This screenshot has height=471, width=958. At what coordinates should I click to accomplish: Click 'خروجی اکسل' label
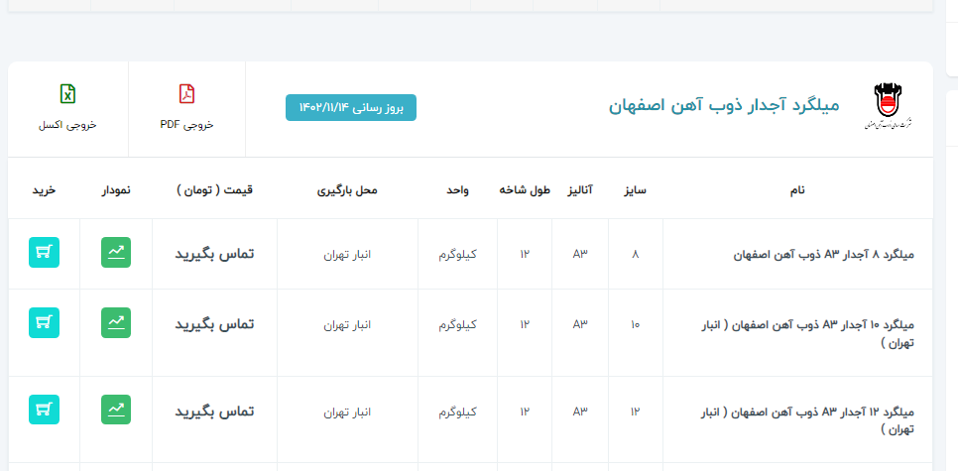coord(67,125)
